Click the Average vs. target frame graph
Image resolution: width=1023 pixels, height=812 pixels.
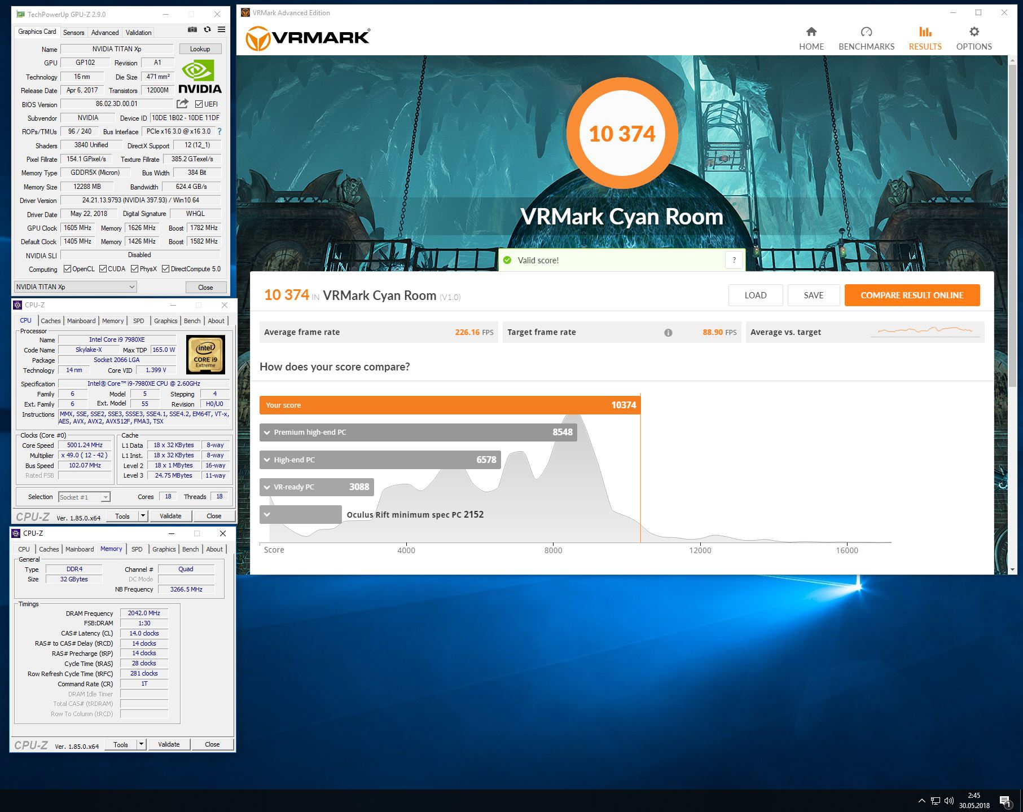click(925, 332)
